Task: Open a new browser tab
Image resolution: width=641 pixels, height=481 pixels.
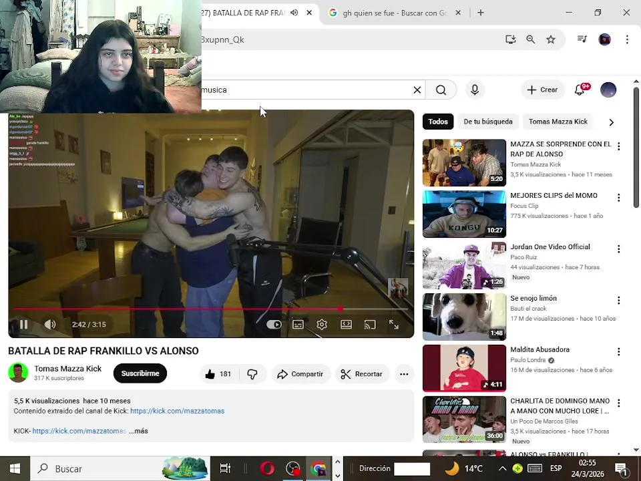Action: click(x=481, y=13)
